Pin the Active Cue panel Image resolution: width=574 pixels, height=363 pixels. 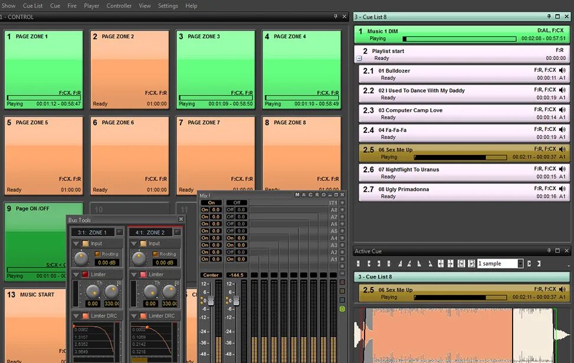(x=549, y=251)
